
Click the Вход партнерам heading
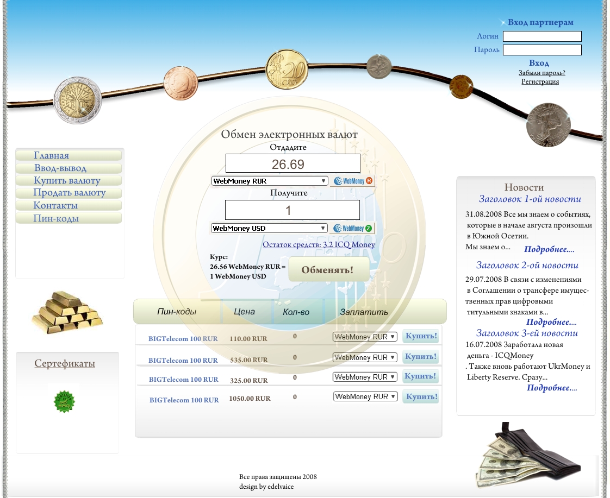tap(540, 22)
